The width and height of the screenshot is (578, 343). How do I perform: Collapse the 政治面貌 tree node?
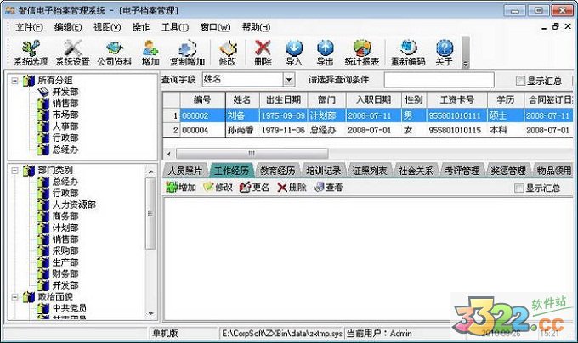(14, 296)
